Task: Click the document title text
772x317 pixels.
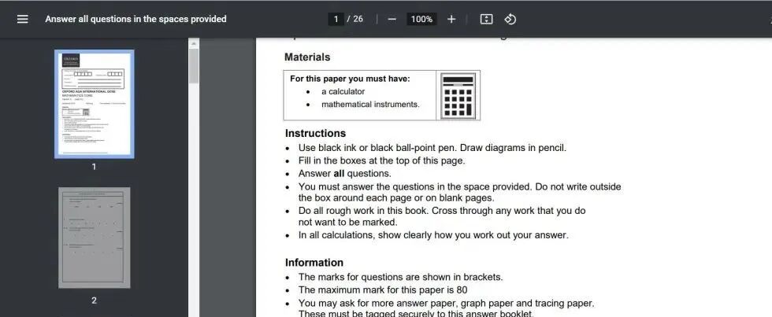Action: pyautogui.click(x=135, y=19)
